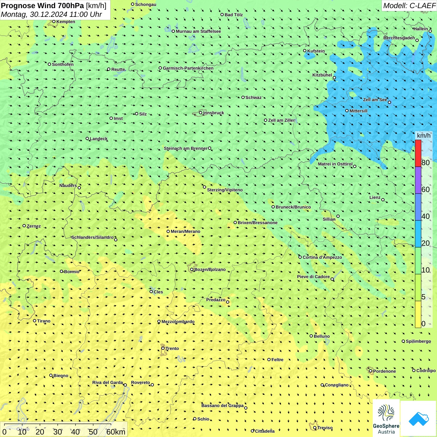Click the 'Schlanders/Silandro' label
This screenshot has height=437, width=437.
92,237
